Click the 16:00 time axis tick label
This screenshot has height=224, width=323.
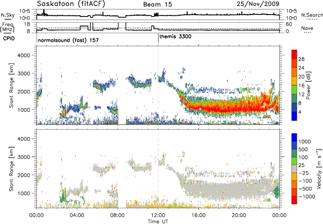click(x=199, y=216)
